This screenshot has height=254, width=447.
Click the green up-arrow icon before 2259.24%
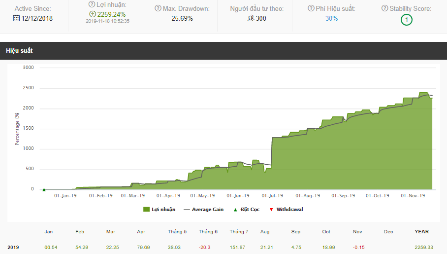[x=93, y=14]
